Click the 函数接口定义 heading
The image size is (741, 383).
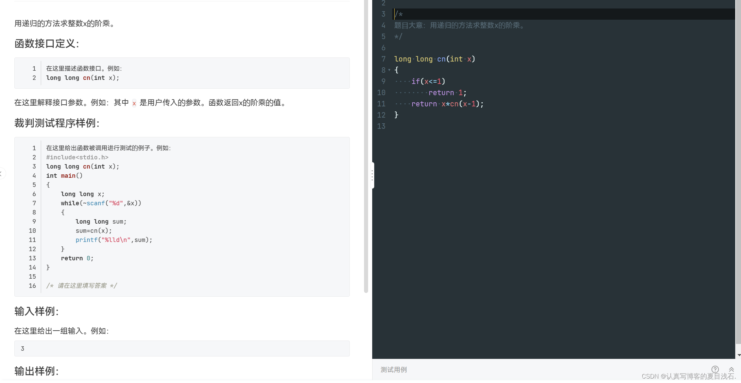click(x=47, y=43)
